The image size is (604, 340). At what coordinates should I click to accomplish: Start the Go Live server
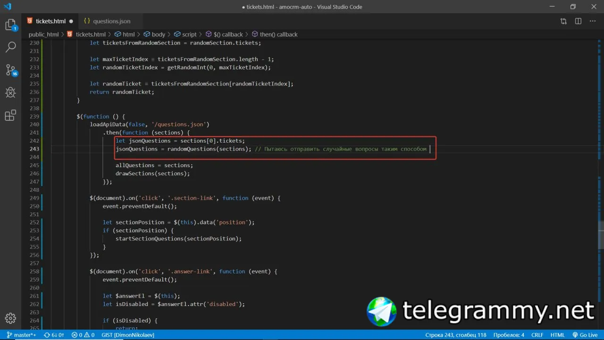coord(585,335)
